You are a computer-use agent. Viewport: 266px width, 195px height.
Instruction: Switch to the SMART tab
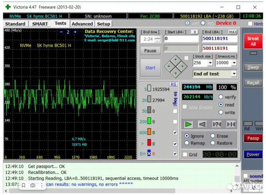(40, 24)
